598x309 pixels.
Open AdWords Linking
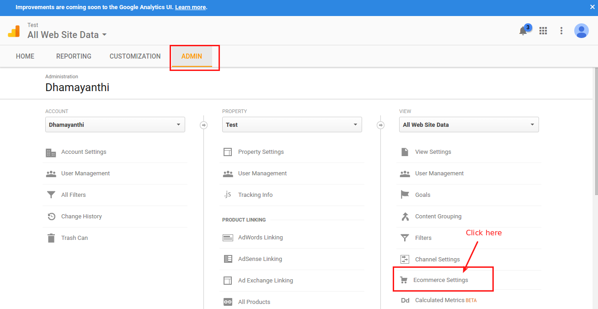point(261,238)
